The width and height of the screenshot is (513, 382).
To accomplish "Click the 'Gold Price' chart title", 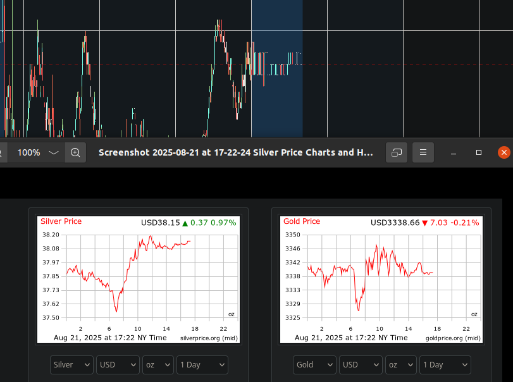I will coord(302,221).
